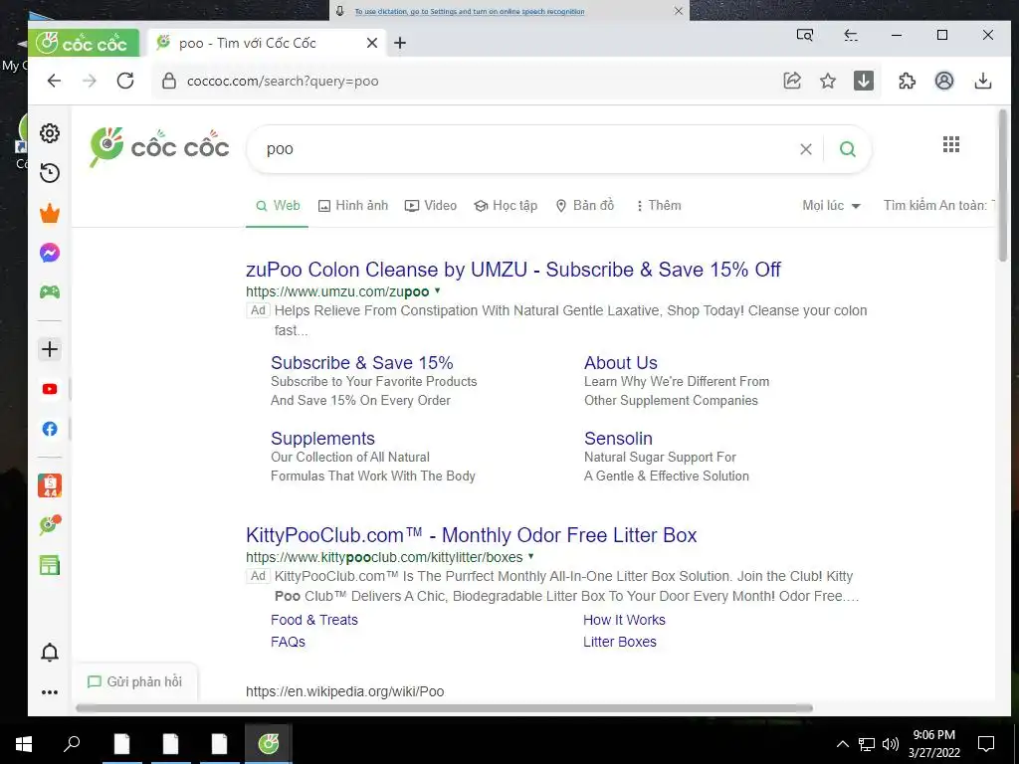Open the downloads tray icon in toolbar

pyautogui.click(x=983, y=81)
